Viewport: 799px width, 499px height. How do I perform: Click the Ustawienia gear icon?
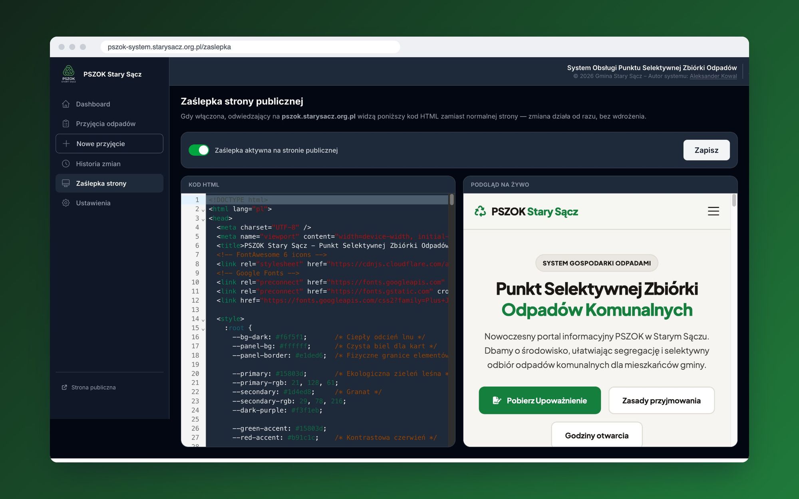[x=66, y=203]
